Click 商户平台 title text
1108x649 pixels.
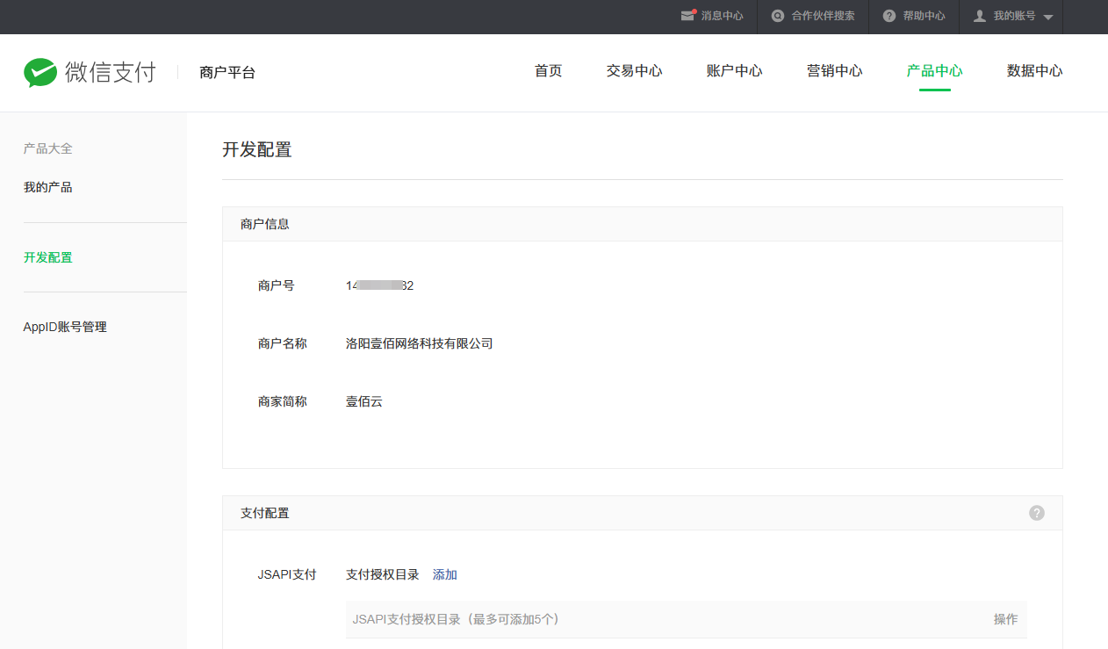[x=227, y=73]
